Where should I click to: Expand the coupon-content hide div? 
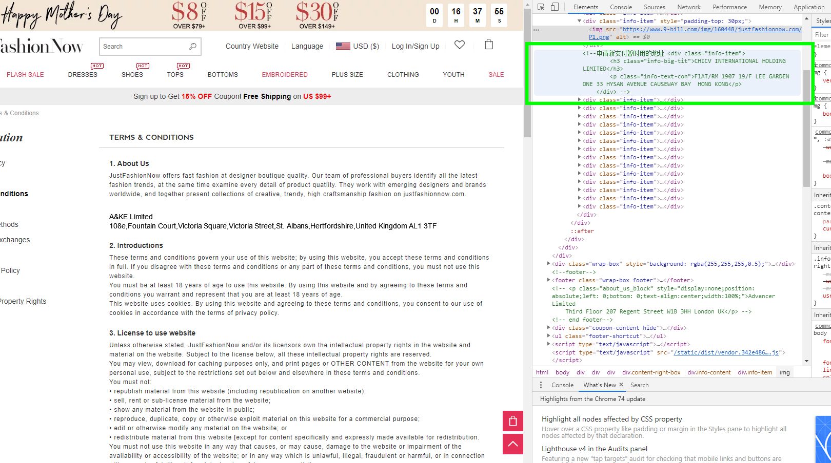coord(548,328)
